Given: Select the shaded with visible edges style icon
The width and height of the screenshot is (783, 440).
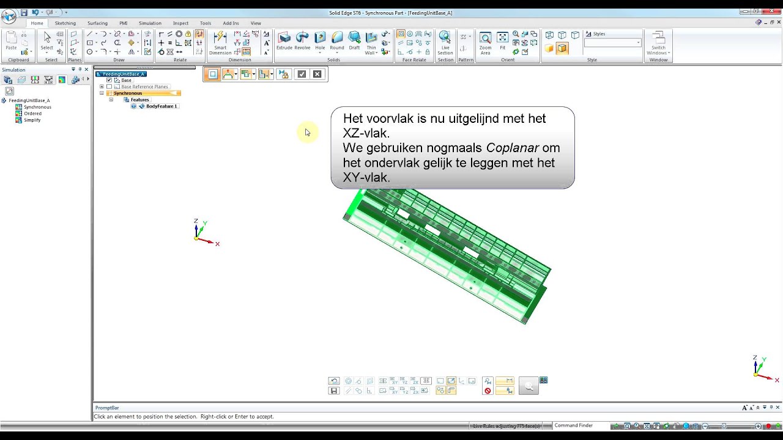Looking at the screenshot, I should pos(562,48).
